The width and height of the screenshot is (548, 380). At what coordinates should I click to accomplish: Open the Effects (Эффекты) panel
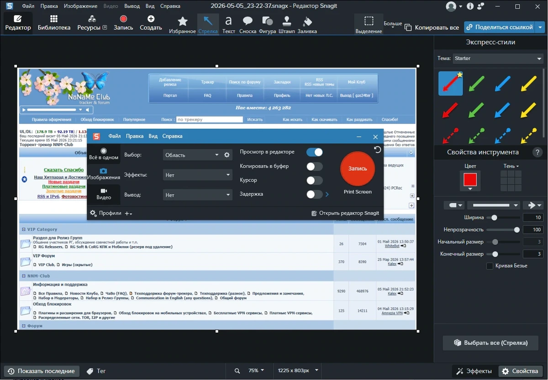(x=474, y=371)
